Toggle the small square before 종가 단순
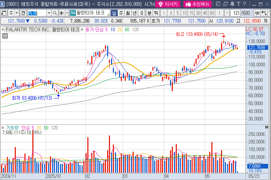Viewport: 271px width, 180px height. tap(82, 29)
